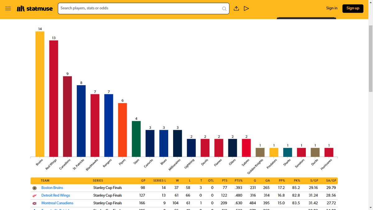Screen dimensions: 373x210
Task: Click the Canadiens bar showing 9
Action: coord(67,116)
